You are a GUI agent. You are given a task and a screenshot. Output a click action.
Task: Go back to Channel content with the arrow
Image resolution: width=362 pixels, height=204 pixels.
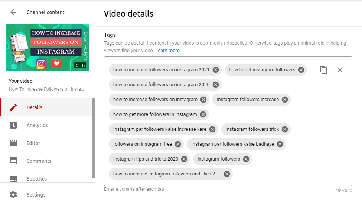click(x=13, y=12)
